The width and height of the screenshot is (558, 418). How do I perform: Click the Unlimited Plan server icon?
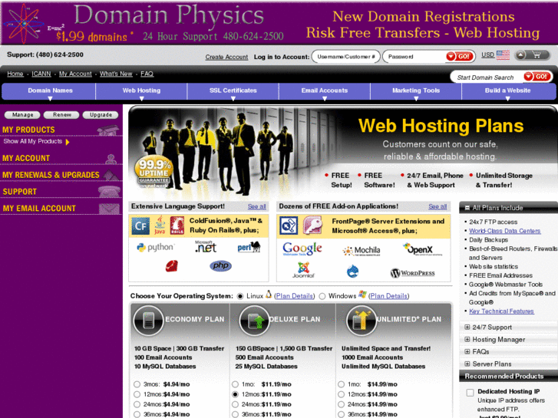coord(362,321)
